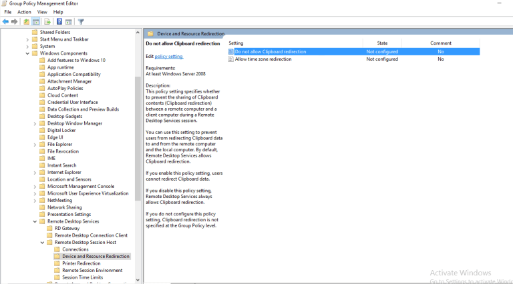Select the Edge UI tree item

(x=55, y=137)
